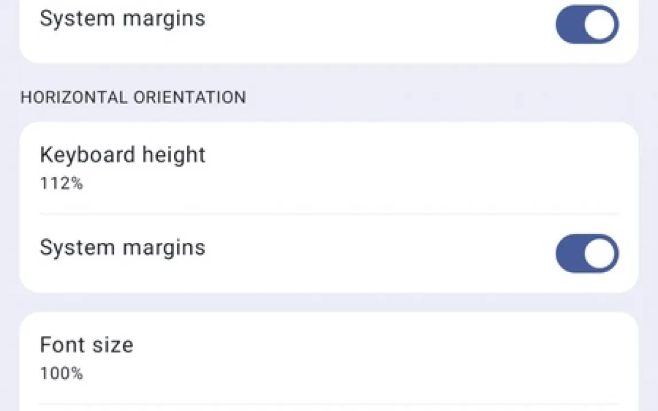The height and width of the screenshot is (411, 658).
Task: Click the "Keyboard height" title text
Action: pyautogui.click(x=122, y=155)
